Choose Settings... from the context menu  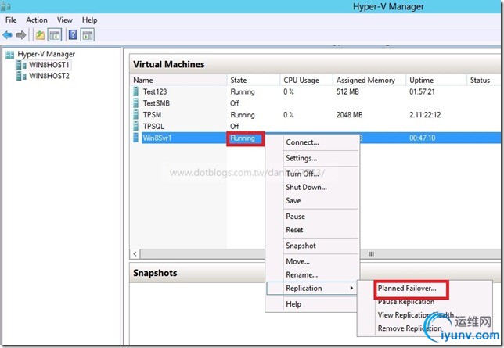tap(311, 158)
